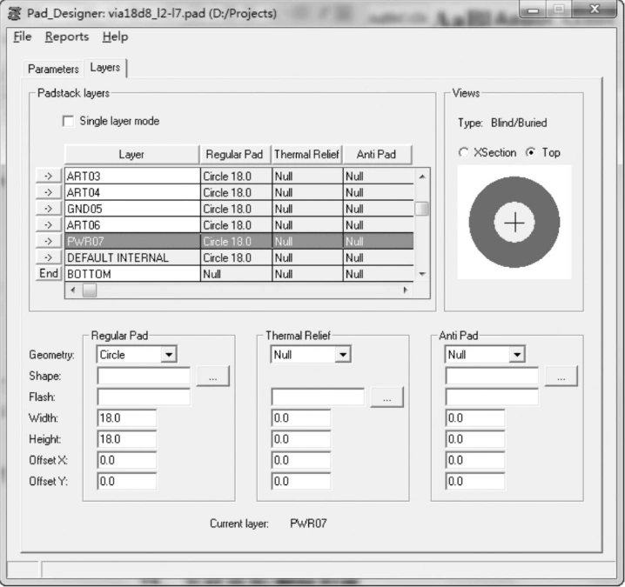
Task: Select the ART06 layer row
Action: coord(239,225)
